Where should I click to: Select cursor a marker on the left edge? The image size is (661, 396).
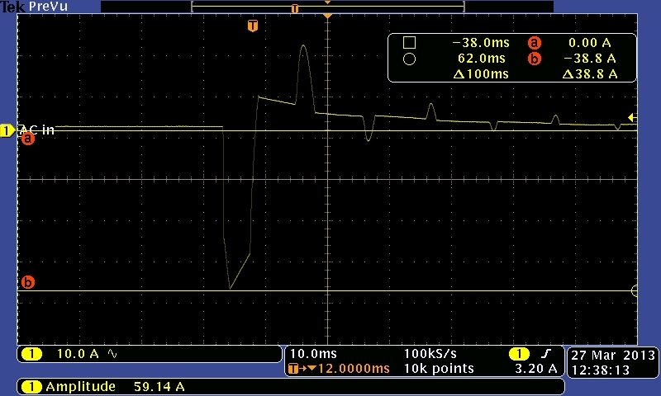[27, 139]
